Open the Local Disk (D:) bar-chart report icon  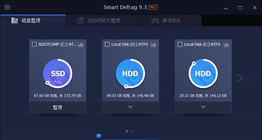point(154,44)
